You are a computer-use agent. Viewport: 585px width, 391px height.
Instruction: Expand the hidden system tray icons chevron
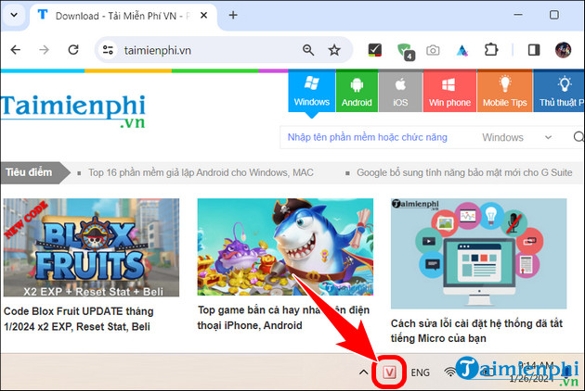pyautogui.click(x=364, y=372)
